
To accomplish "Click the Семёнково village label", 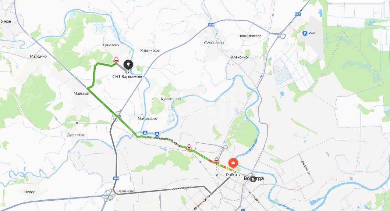I will pos(214,43).
